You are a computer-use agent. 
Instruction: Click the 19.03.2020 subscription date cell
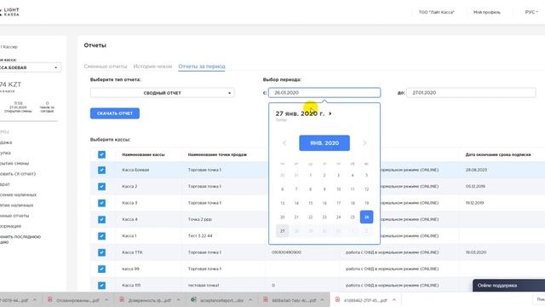[x=476, y=252]
